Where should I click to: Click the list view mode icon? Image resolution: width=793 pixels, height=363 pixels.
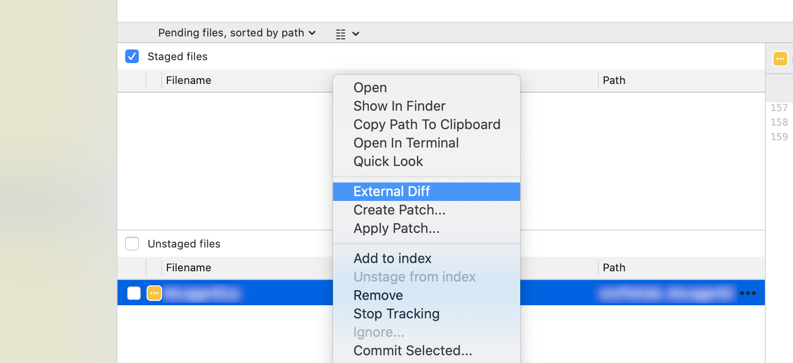pyautogui.click(x=341, y=34)
